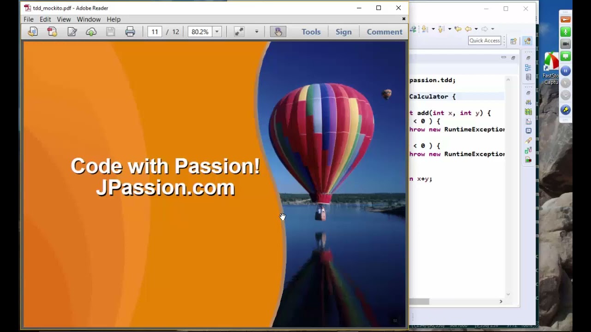Close the document with the menu bar X
591x332 pixels.
(x=404, y=19)
